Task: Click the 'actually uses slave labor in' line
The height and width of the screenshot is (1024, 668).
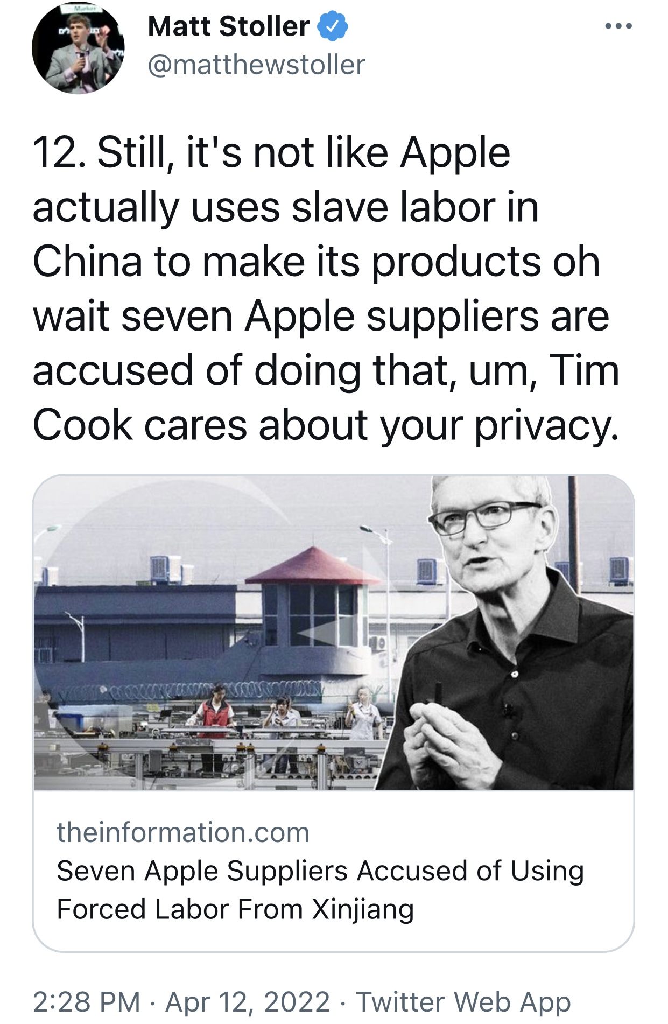Action: (x=285, y=207)
